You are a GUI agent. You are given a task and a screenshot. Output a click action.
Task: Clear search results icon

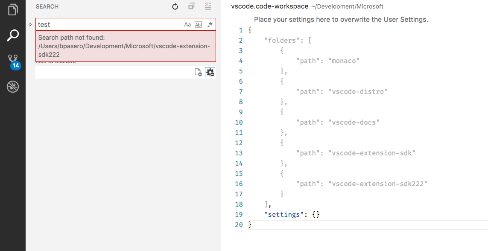pos(208,6)
